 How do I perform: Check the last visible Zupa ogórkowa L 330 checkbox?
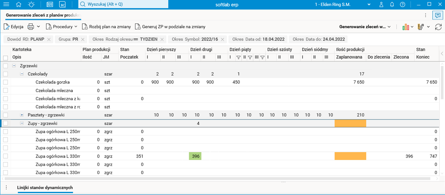[5, 172]
